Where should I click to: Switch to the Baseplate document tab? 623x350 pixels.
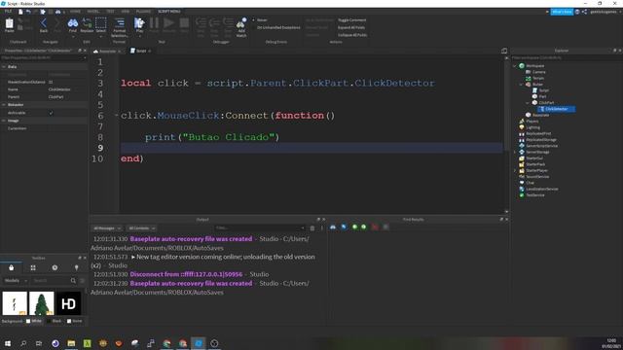[107, 52]
